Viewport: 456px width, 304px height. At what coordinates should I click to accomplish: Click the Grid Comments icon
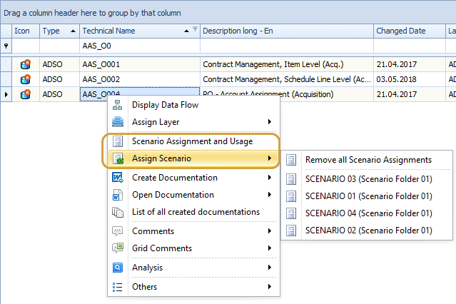click(x=118, y=248)
